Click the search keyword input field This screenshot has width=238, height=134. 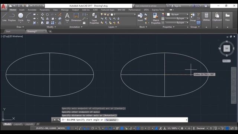(x=150, y=6)
